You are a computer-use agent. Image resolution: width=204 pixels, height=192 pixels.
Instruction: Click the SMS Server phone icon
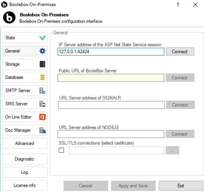(x=42, y=104)
